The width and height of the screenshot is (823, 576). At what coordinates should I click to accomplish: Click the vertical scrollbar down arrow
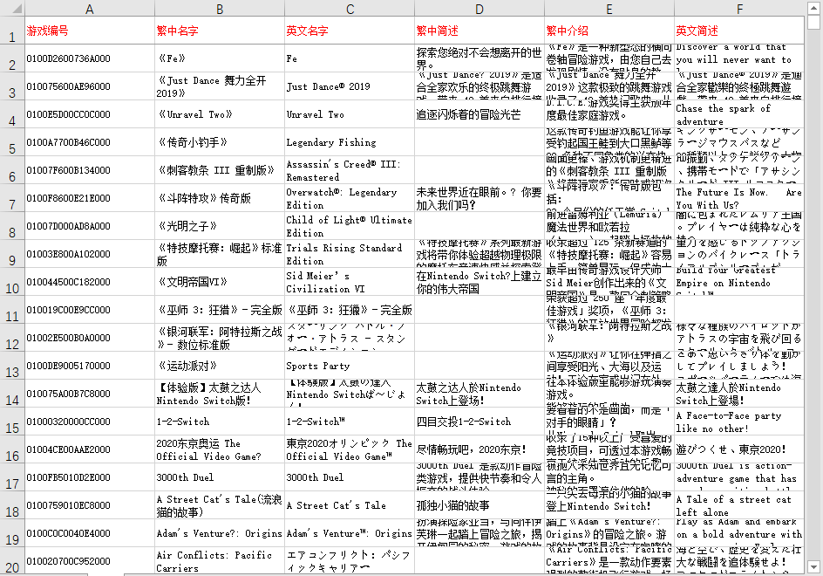pyautogui.click(x=813, y=567)
